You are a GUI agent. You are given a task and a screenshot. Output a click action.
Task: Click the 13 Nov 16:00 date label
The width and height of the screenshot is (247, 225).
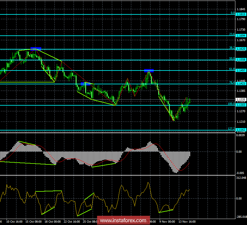click(x=187, y=221)
